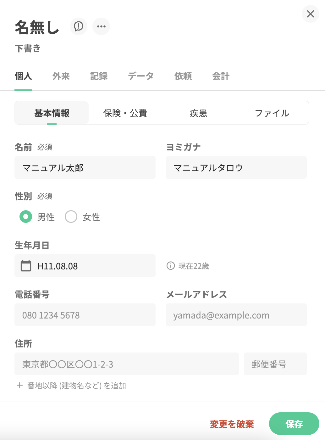The width and height of the screenshot is (325, 440).
Task: Click the alert speech bubble icon
Action: point(79,26)
